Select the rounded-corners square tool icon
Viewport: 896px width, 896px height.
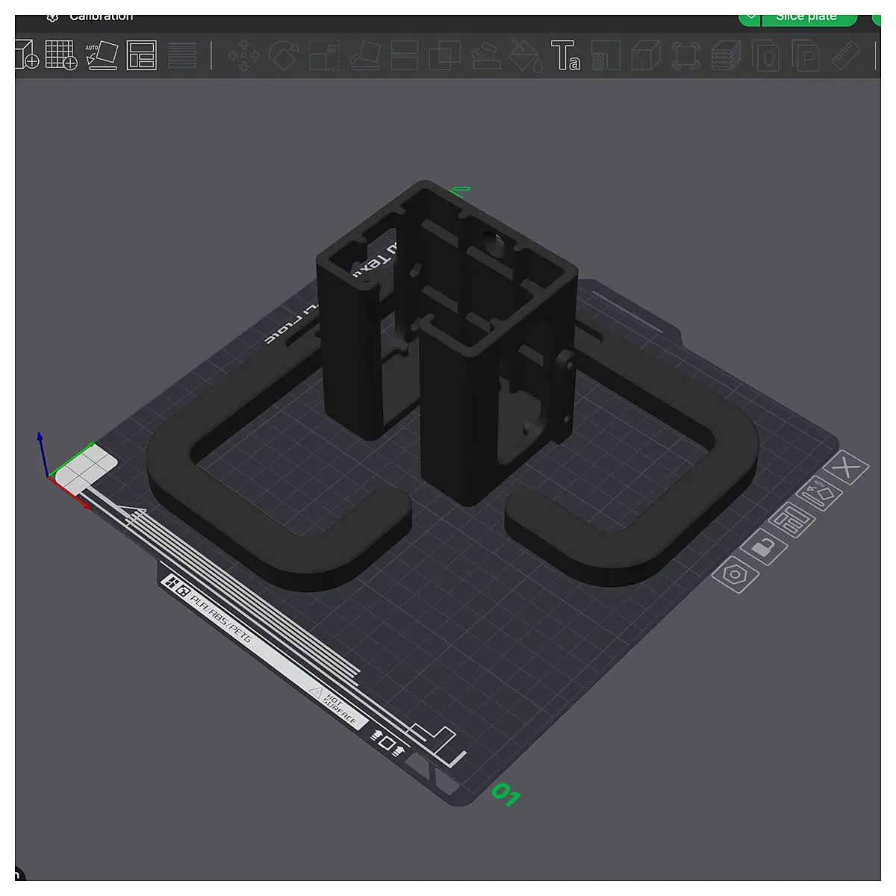point(685,55)
